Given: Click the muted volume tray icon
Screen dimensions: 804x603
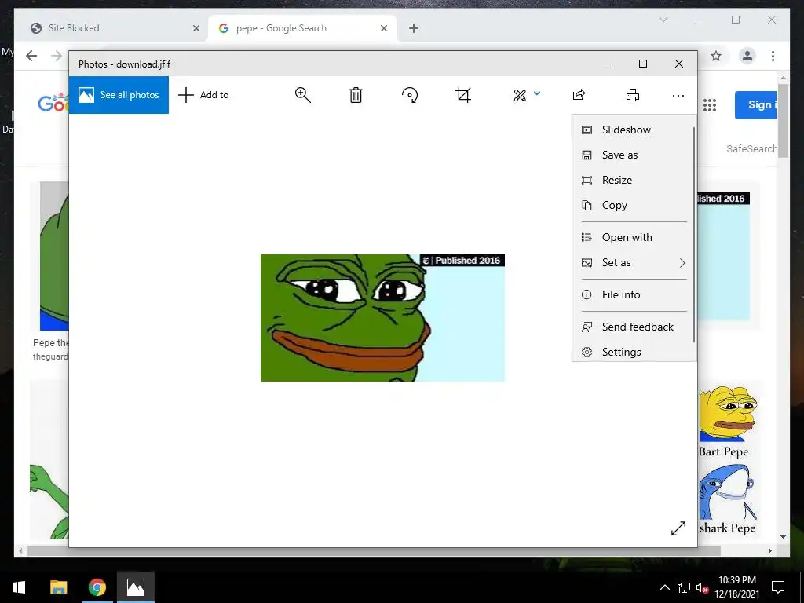Looking at the screenshot, I should click(x=702, y=587).
